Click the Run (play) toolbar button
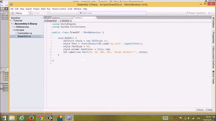This screenshot has width=216, height=121. click(x=12, y=13)
